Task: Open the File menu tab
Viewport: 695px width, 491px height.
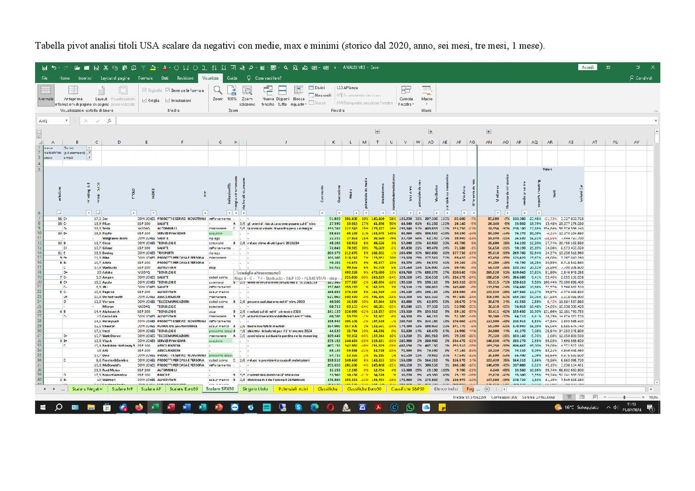Action: tap(45, 78)
